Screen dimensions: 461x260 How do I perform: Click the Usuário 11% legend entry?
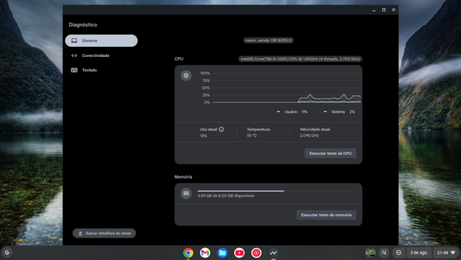[x=292, y=112]
